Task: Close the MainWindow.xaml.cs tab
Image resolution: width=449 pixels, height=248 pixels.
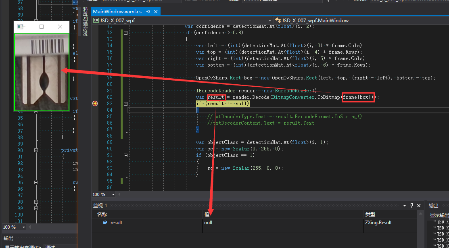Action: (156, 11)
